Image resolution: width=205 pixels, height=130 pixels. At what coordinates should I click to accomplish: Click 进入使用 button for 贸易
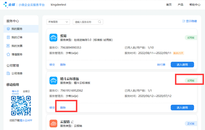pos(182,65)
